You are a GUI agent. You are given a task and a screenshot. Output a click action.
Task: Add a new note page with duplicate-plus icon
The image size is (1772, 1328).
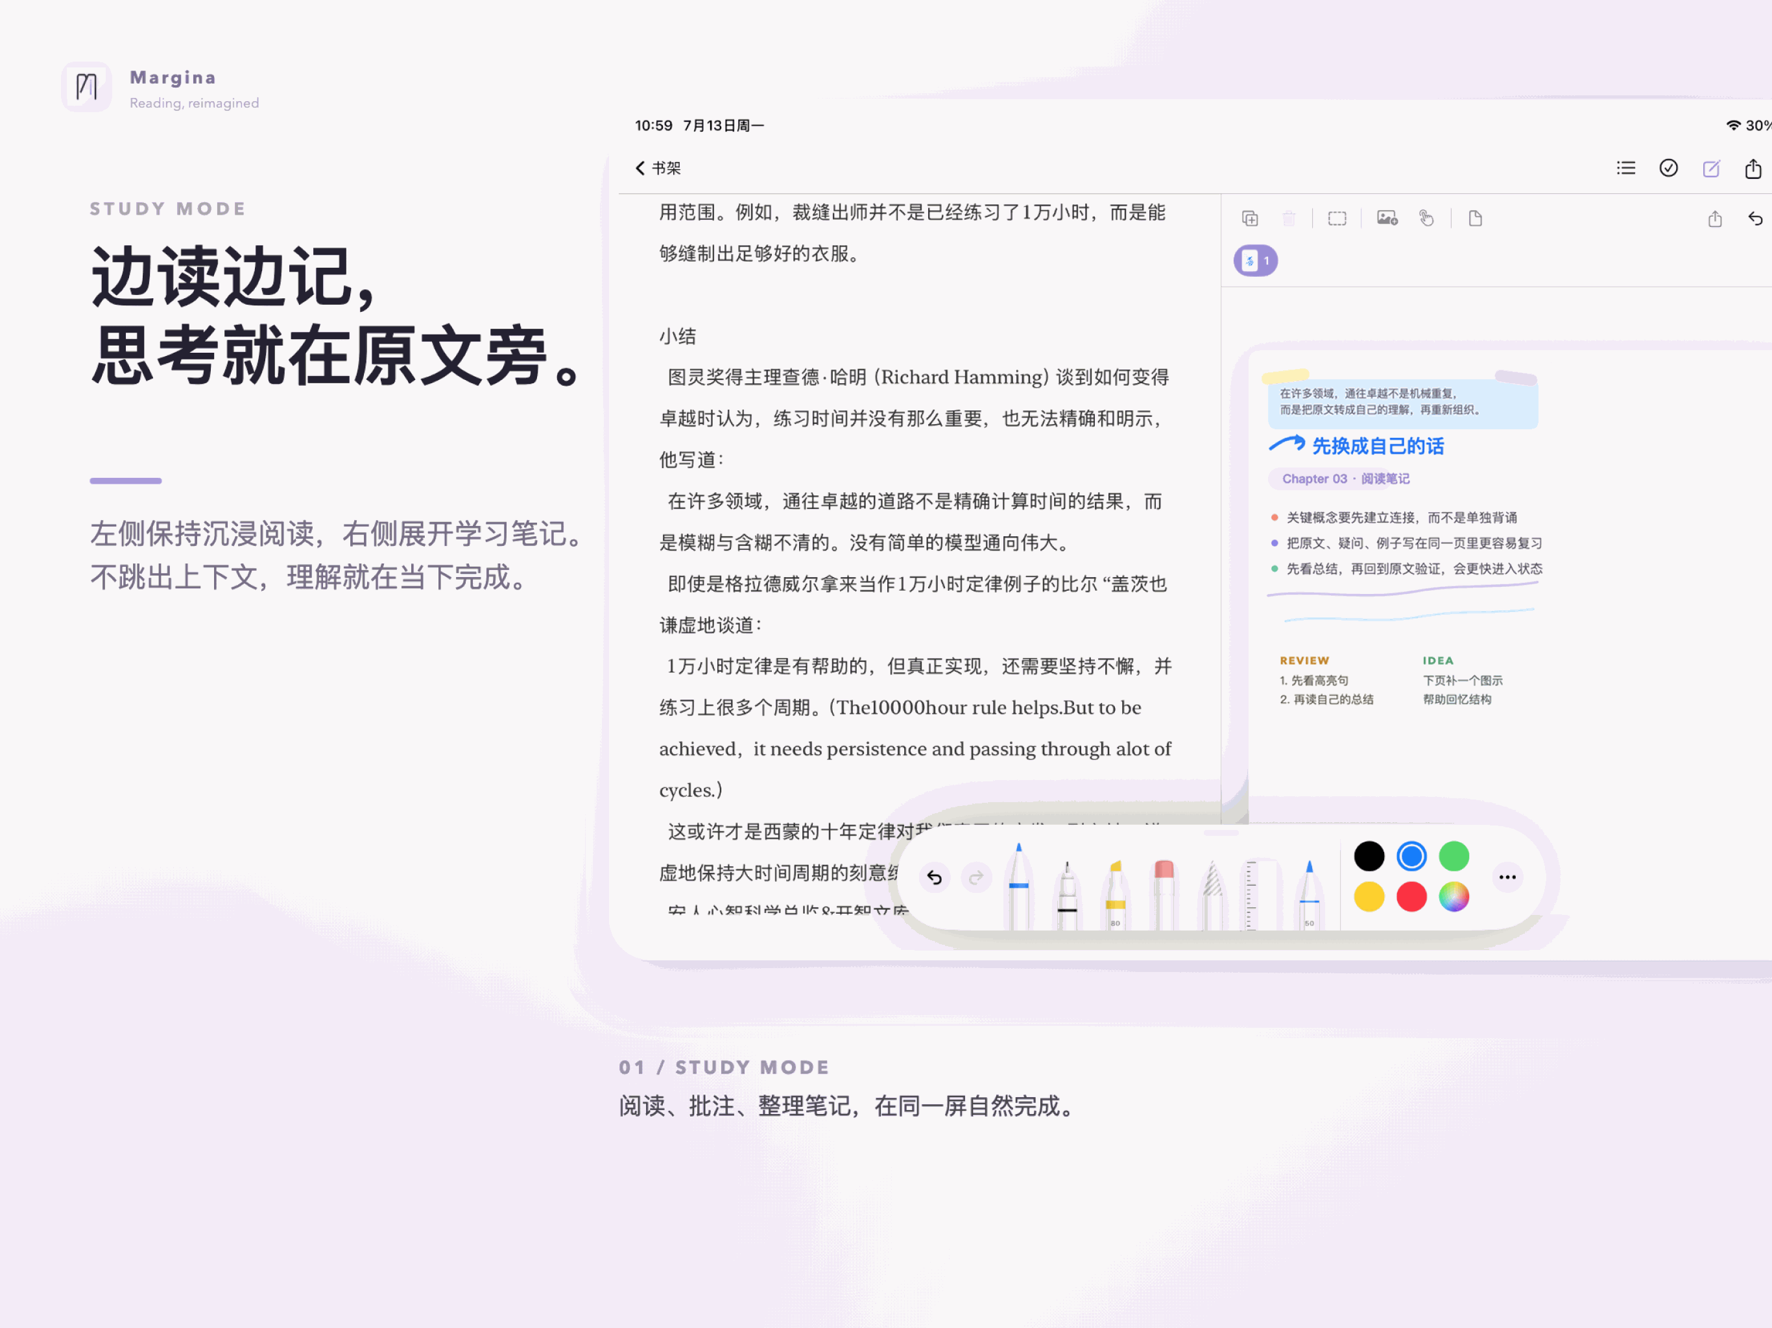point(1250,219)
